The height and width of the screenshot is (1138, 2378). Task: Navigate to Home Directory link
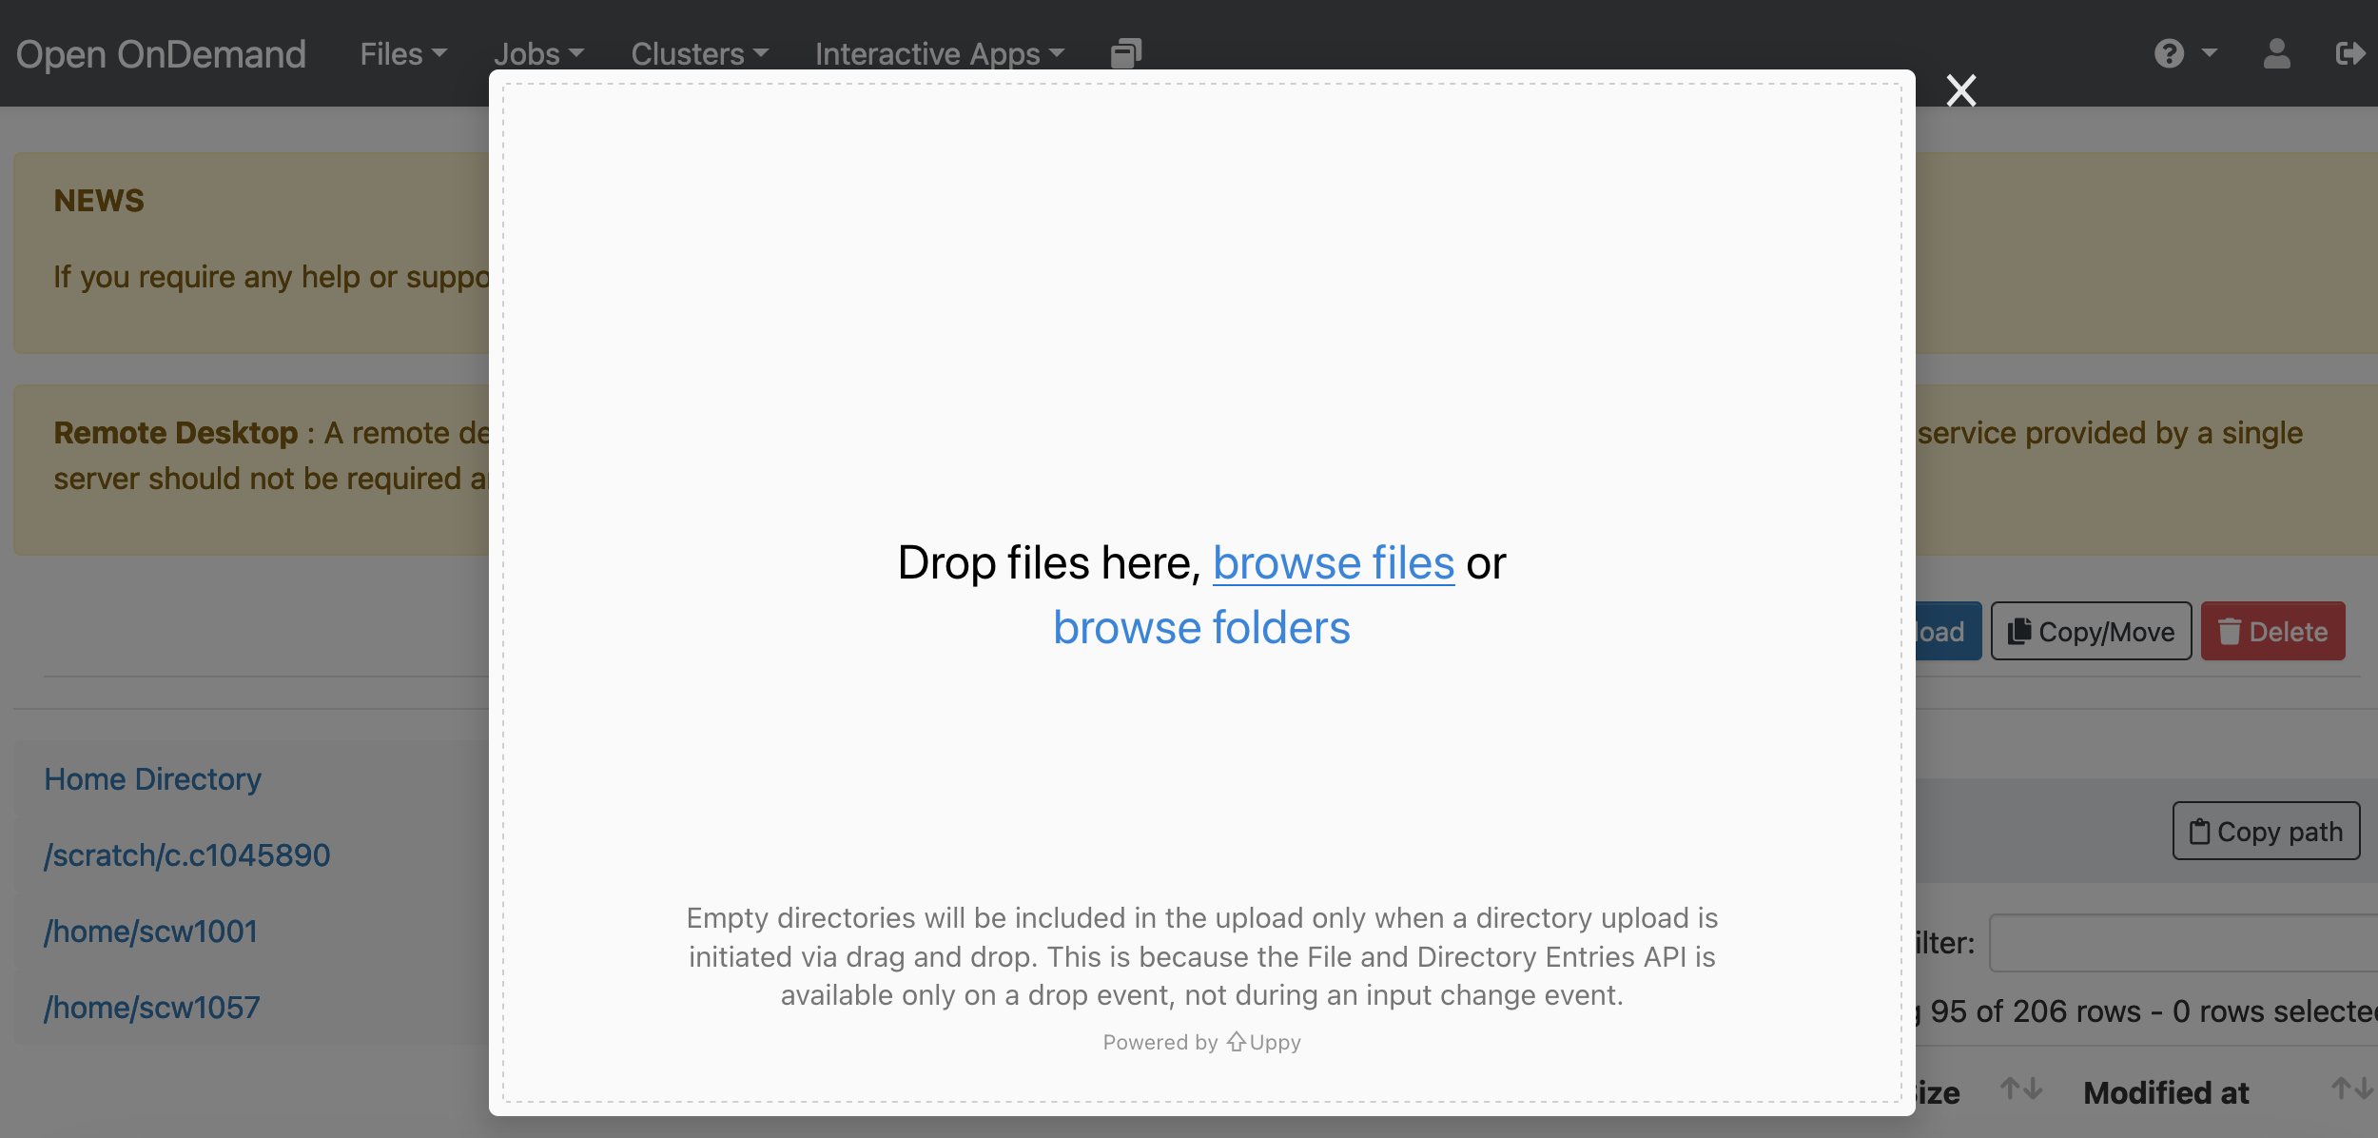pos(151,776)
